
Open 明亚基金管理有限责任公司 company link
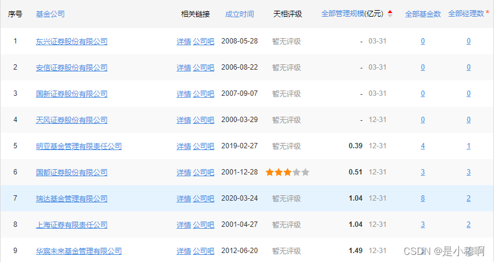point(79,146)
